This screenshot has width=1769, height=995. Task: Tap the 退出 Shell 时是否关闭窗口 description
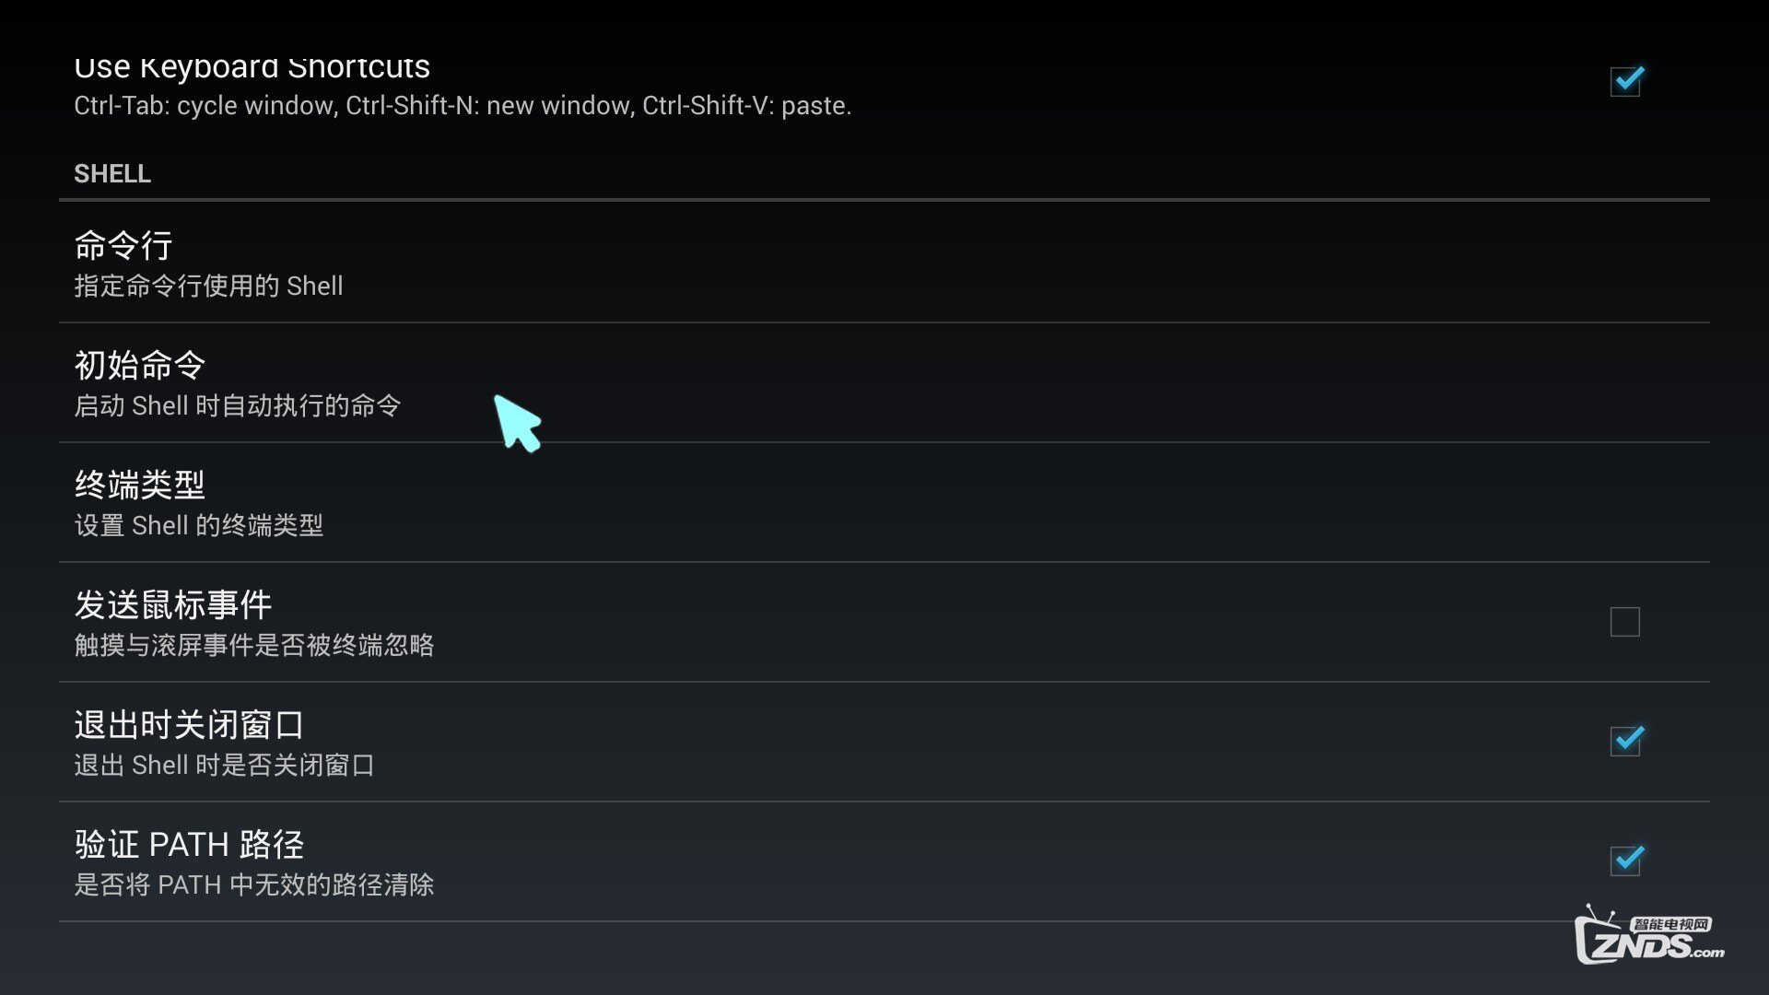click(224, 766)
